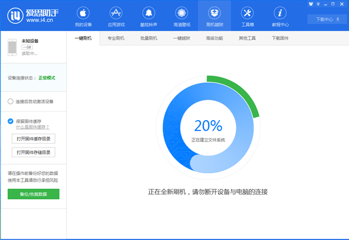This screenshot has width=349, height=240.
Task: Open 我的设备 (My Device) icon
Action: point(83,13)
